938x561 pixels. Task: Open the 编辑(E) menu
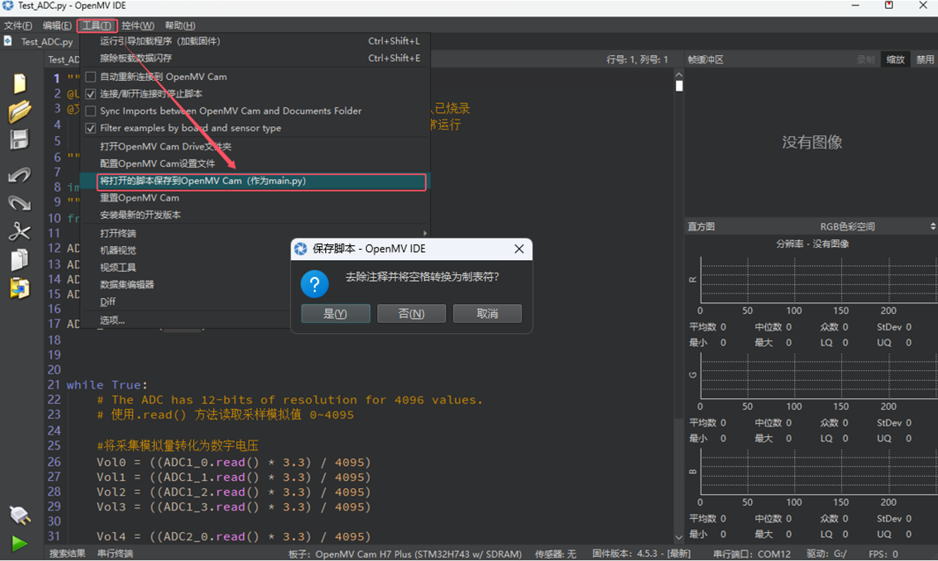click(57, 26)
